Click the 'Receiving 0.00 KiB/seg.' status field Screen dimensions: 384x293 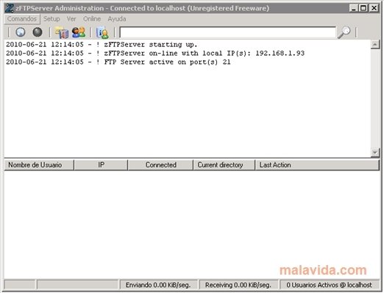[238, 285]
